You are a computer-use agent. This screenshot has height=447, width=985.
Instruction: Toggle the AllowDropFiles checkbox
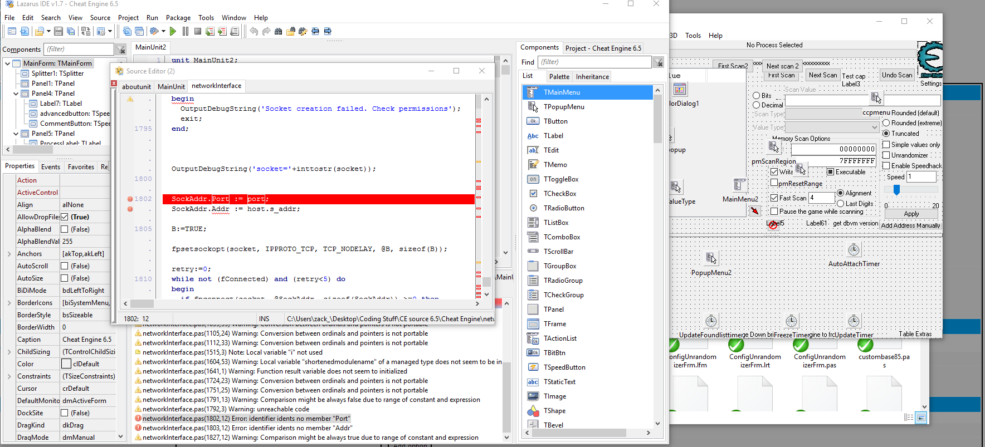65,217
